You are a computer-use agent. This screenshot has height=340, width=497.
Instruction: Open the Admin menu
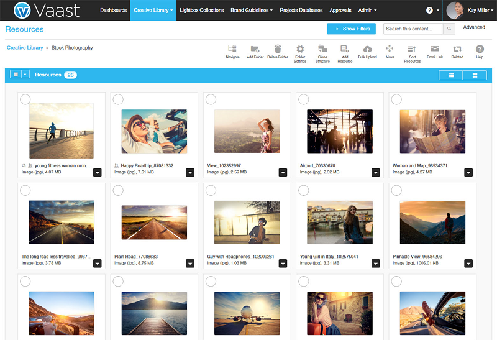pyautogui.click(x=367, y=10)
